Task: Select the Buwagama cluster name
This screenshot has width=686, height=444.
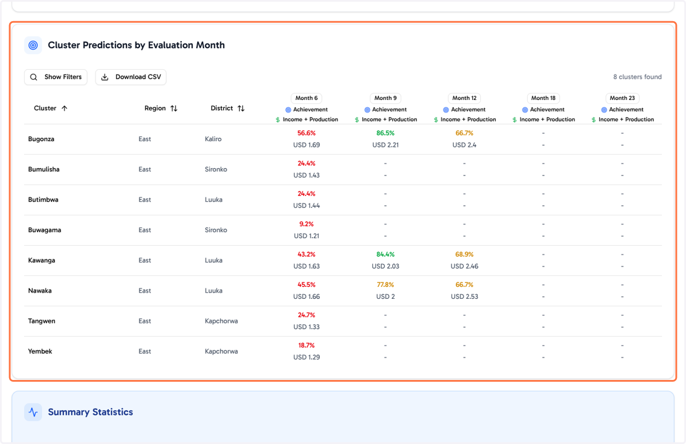Action: [45, 230]
